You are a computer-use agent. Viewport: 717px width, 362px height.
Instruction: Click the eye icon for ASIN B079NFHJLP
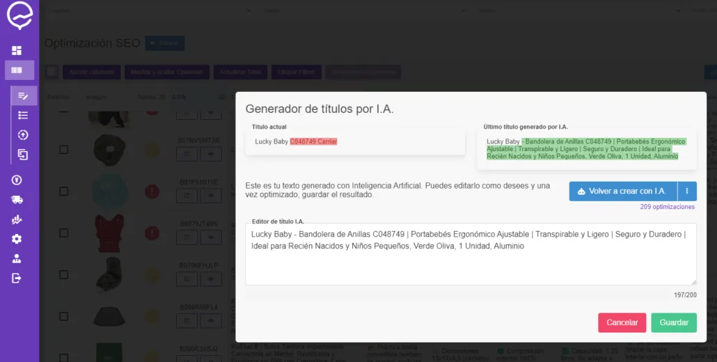(x=211, y=279)
